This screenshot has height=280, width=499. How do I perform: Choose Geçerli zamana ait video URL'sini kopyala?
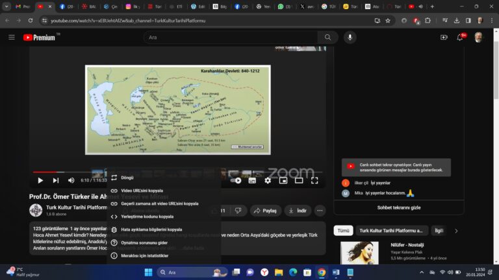(x=164, y=204)
